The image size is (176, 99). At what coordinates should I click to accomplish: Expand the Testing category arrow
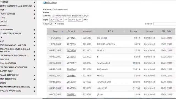(x=35, y=2)
